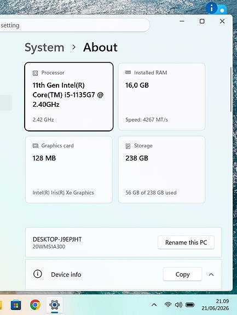The image size is (237, 315).
Task: Launch Google Chrome from the taskbar
Action: [35, 305]
